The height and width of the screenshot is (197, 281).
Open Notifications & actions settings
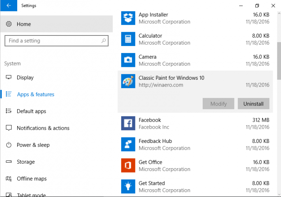(43, 128)
